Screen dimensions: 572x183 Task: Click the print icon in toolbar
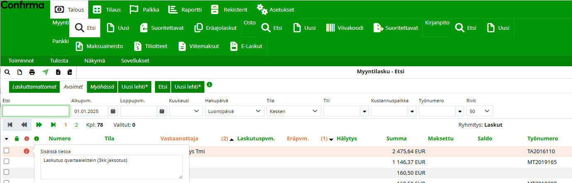pos(32,72)
